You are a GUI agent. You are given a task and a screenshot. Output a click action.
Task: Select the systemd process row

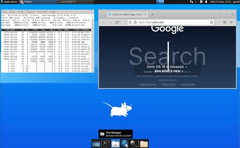46,61
